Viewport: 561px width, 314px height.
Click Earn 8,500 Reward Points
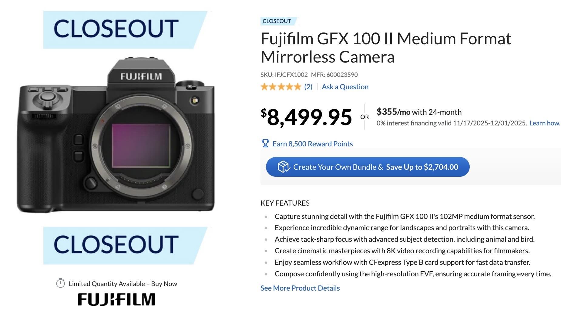tap(312, 144)
